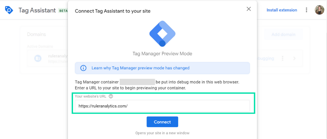Click the Tag Assistant logo icon
The height and width of the screenshot is (139, 327).
pyautogui.click(x=9, y=10)
